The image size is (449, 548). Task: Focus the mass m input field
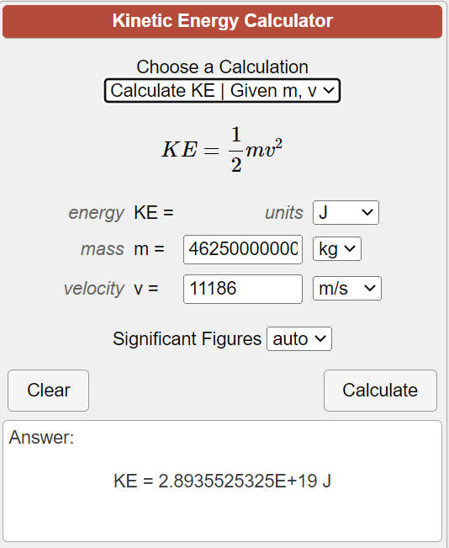tap(243, 249)
